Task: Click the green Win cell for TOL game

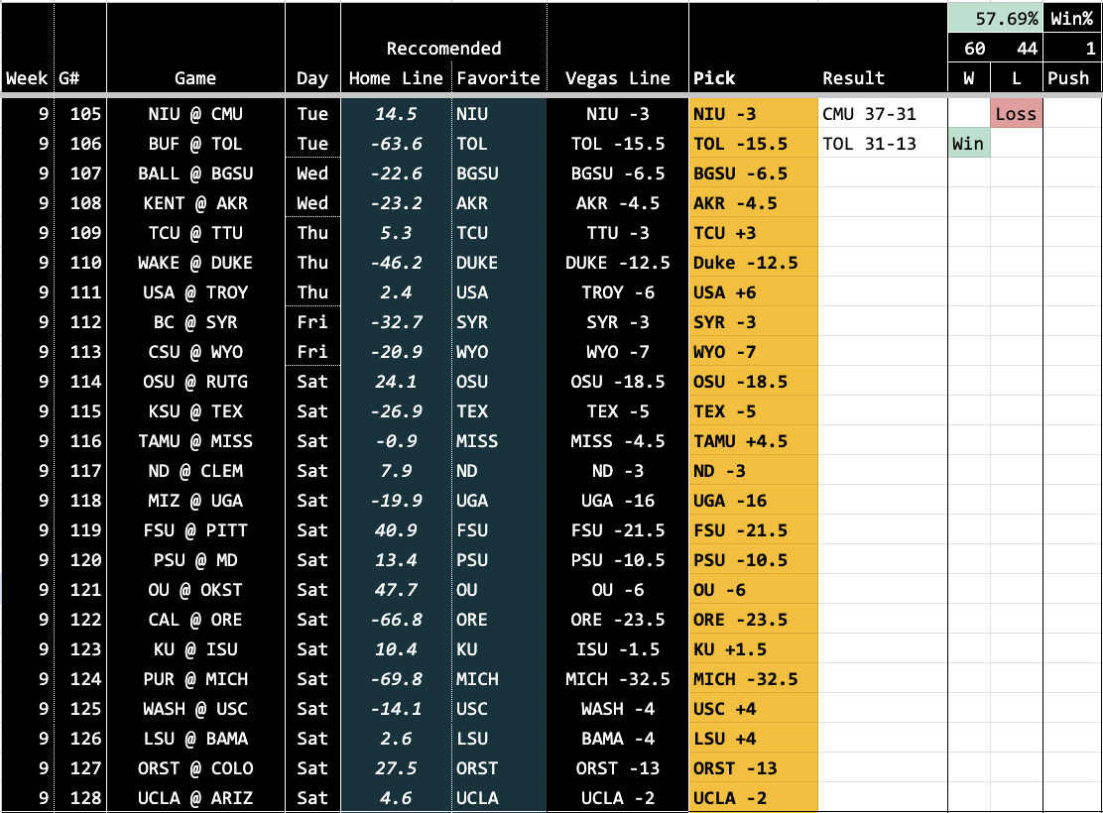Action: click(x=968, y=144)
